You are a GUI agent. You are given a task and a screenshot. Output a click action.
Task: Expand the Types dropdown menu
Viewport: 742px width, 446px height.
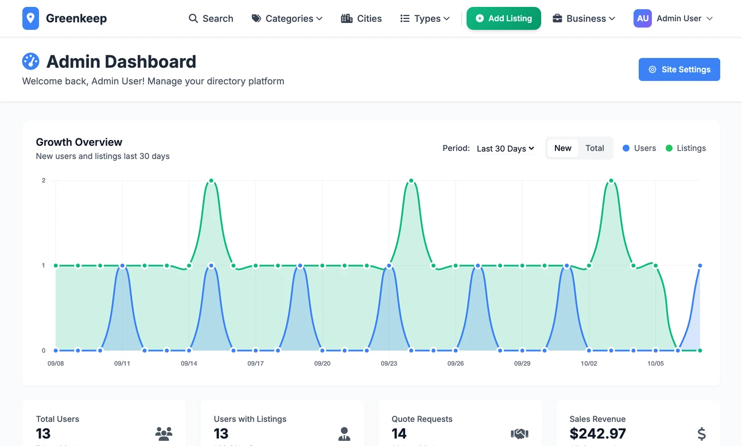(425, 18)
